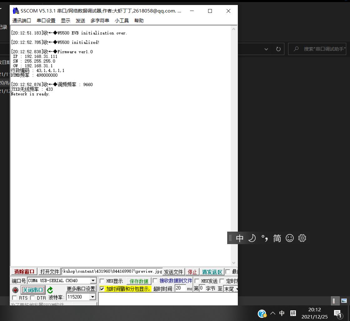Image resolution: width=350 pixels, height=321 pixels.
Task: Open IME settings gear icon
Action: pos(302,238)
